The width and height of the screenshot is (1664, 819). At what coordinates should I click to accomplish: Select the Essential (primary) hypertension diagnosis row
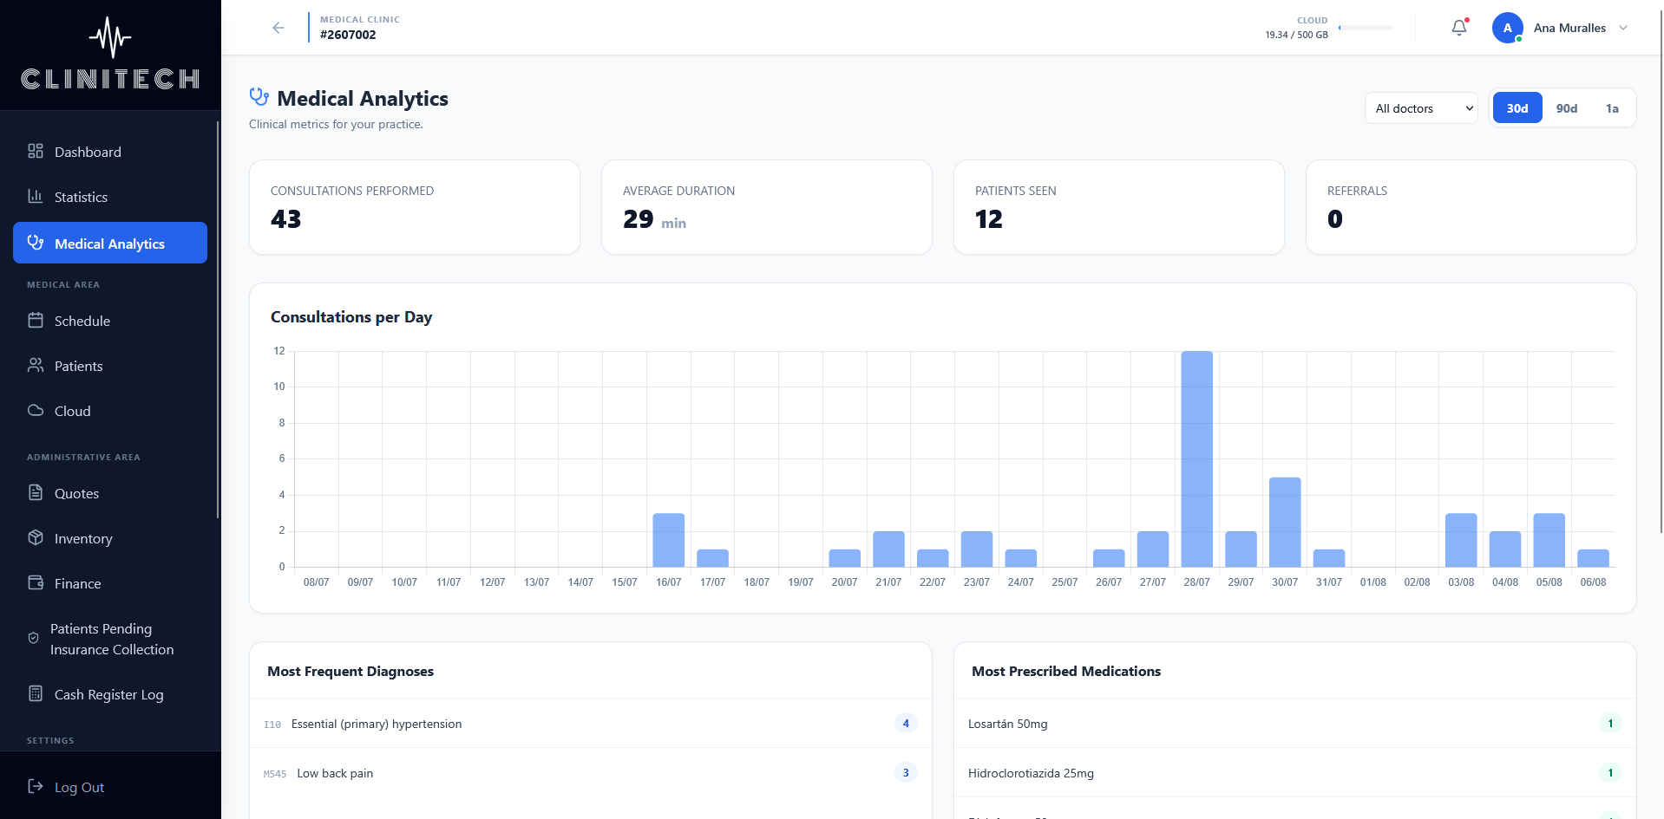(591, 724)
